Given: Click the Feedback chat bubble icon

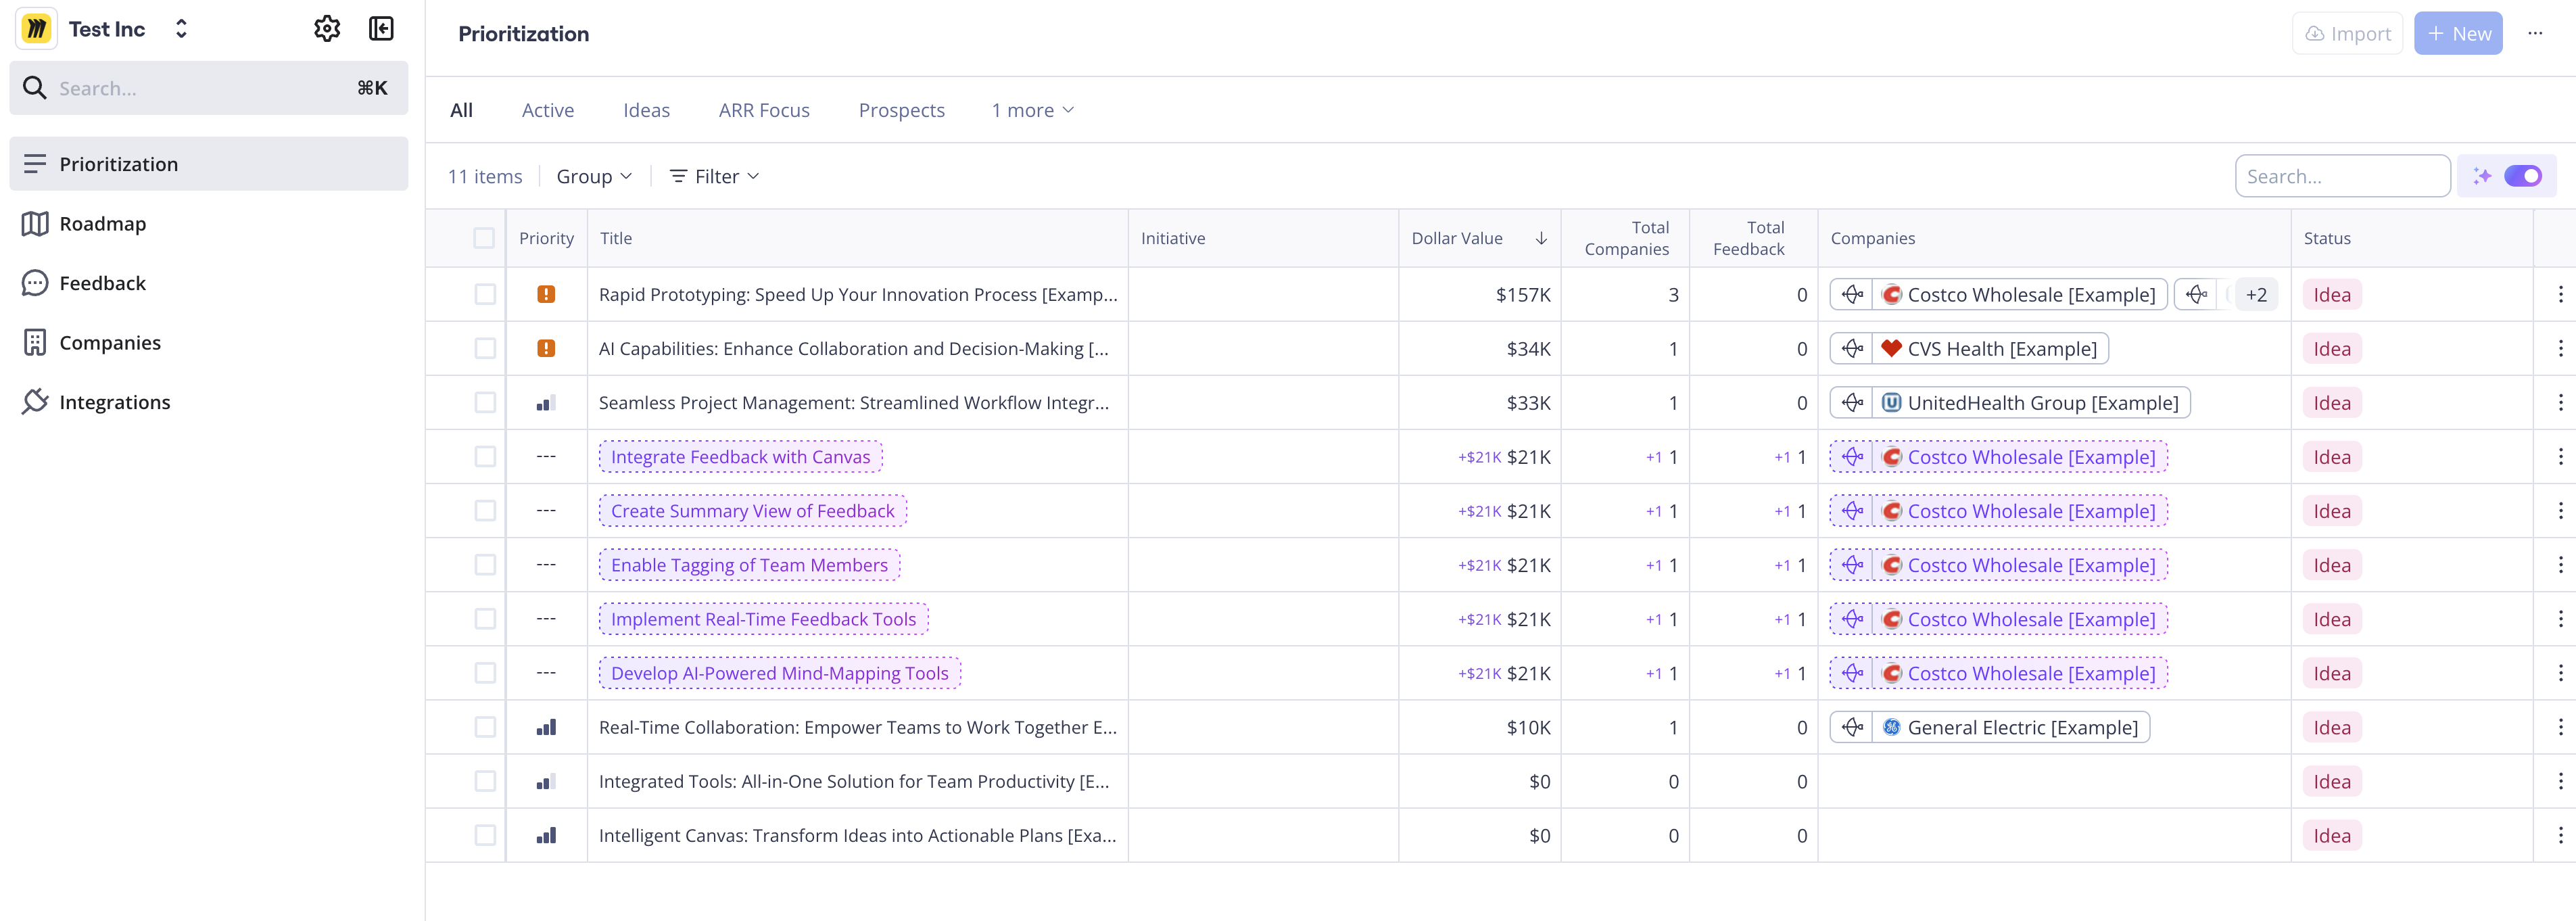Looking at the screenshot, I should [35, 283].
